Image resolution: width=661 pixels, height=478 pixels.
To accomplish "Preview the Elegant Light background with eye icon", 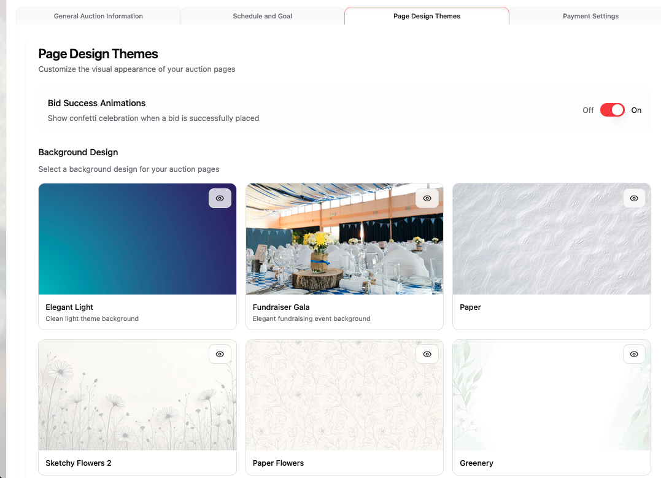I will coord(220,198).
